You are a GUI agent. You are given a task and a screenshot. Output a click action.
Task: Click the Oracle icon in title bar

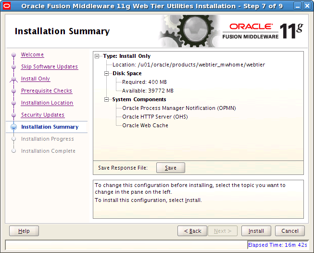(6, 6)
